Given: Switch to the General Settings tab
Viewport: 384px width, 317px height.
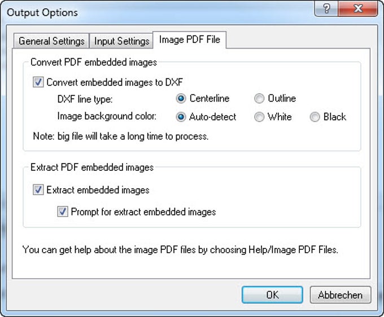Looking at the screenshot, I should [x=51, y=41].
